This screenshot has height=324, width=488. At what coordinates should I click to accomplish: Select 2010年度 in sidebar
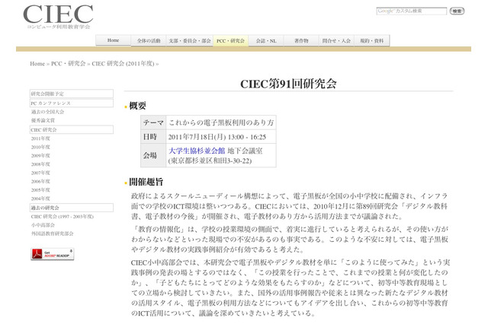tap(40, 147)
